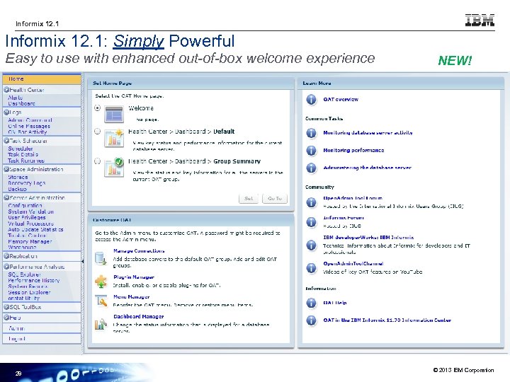Viewport: 510px width, 382px height.
Task: Open Online Messages under Logs
Action: tap(29, 126)
